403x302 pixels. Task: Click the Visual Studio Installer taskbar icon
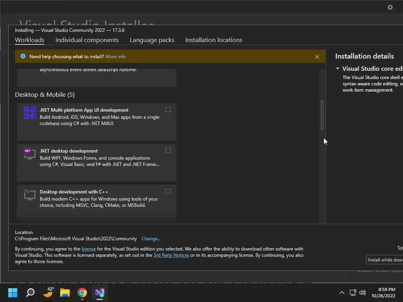(100, 293)
